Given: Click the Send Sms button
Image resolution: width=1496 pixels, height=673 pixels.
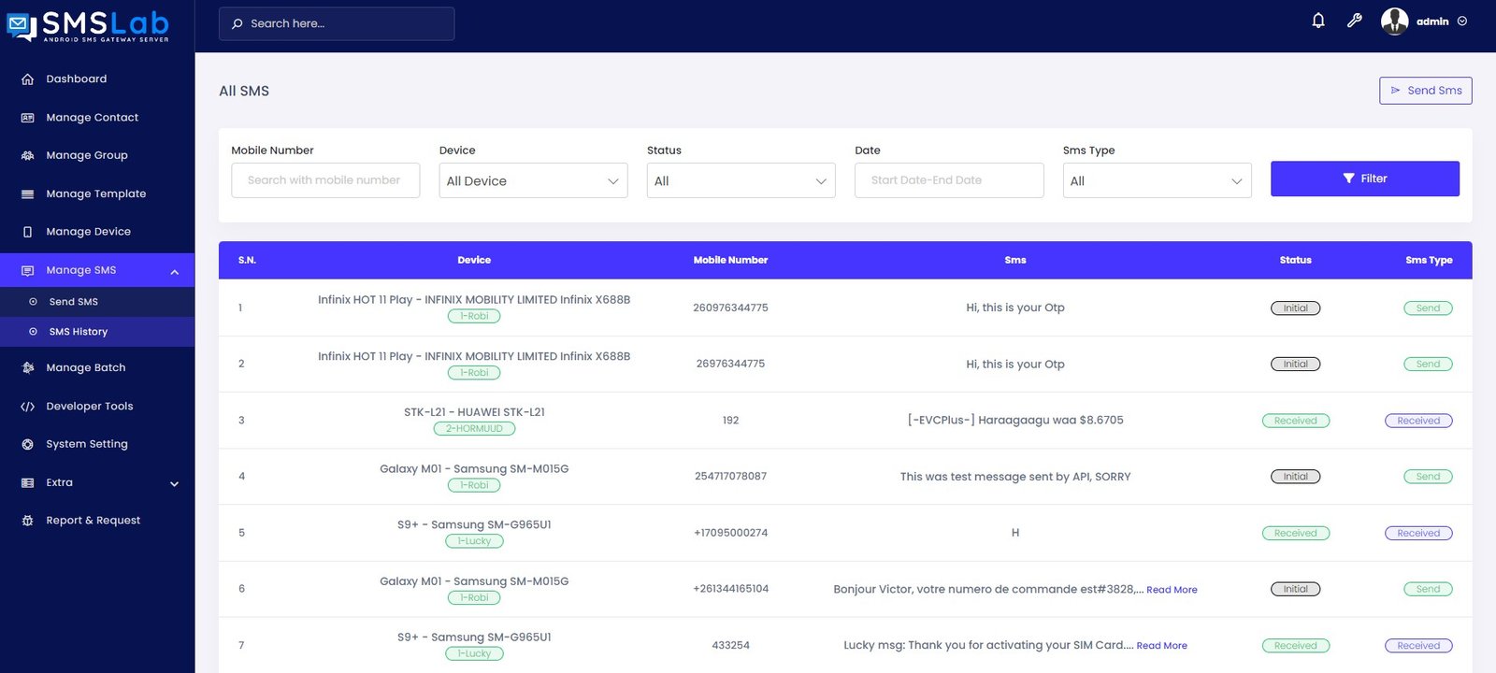Looking at the screenshot, I should click(x=1425, y=91).
